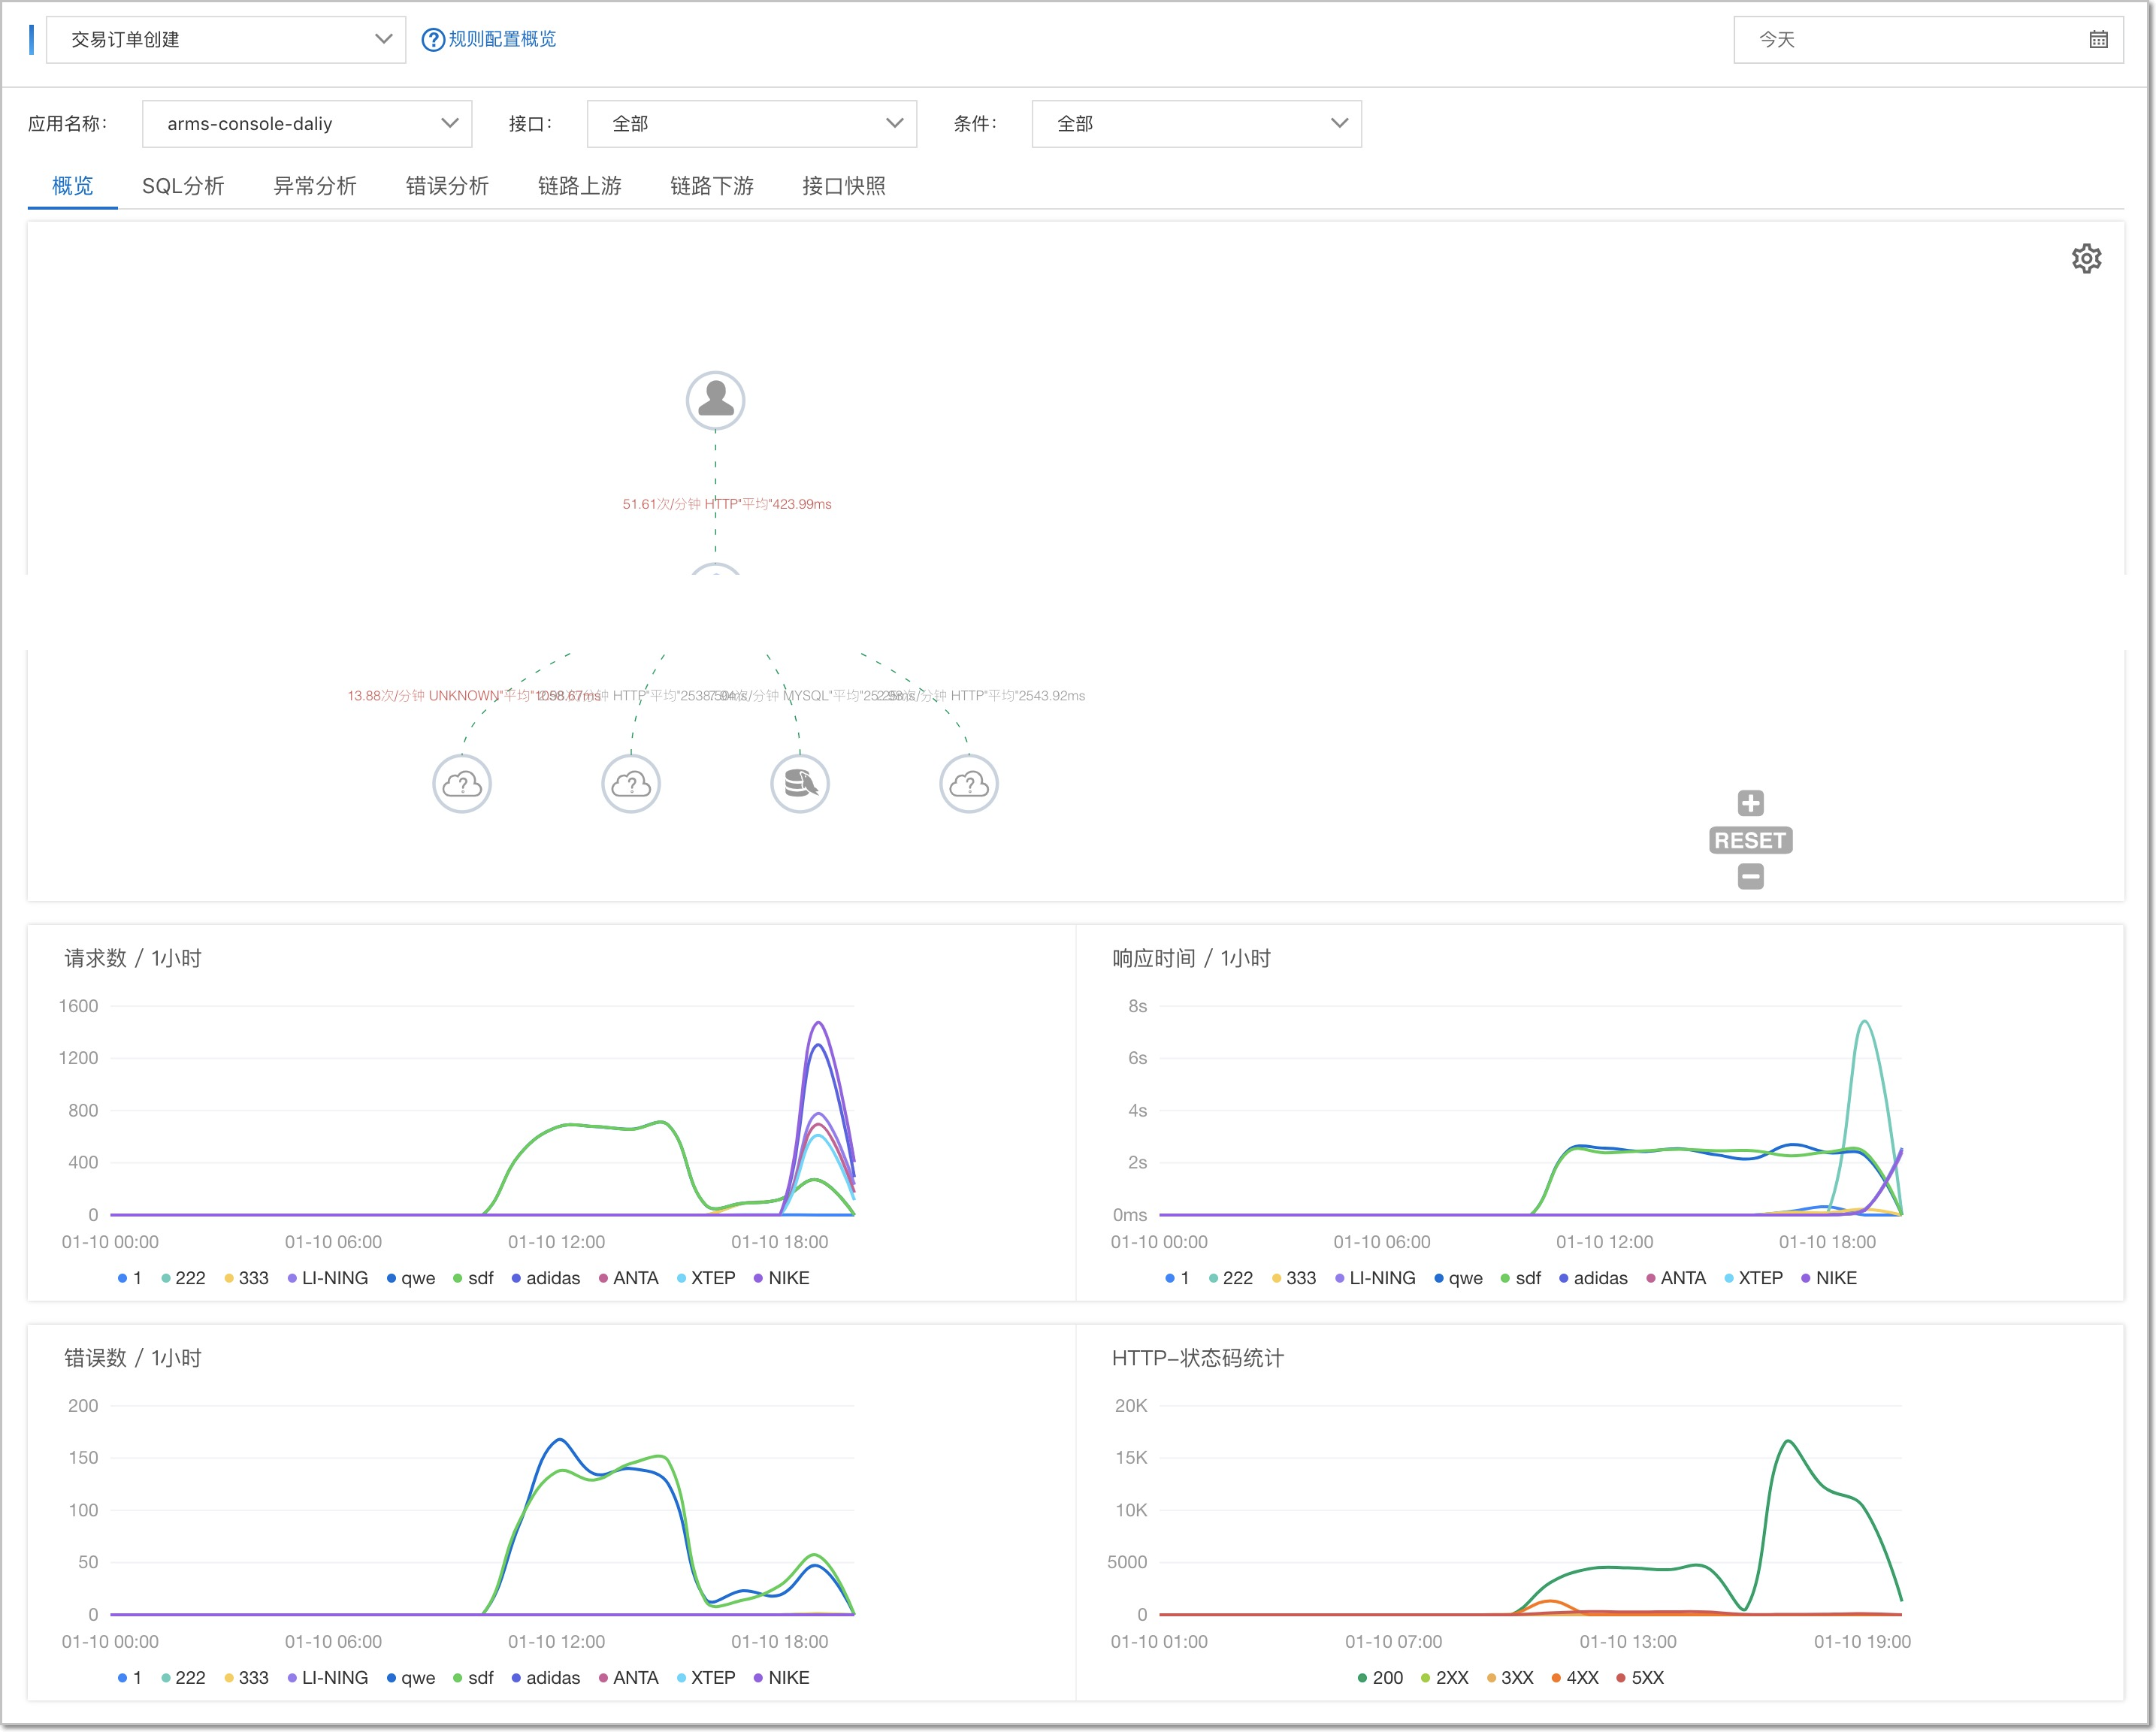Zoom out with the minus icon
2156x1732 pixels.
click(x=1750, y=877)
